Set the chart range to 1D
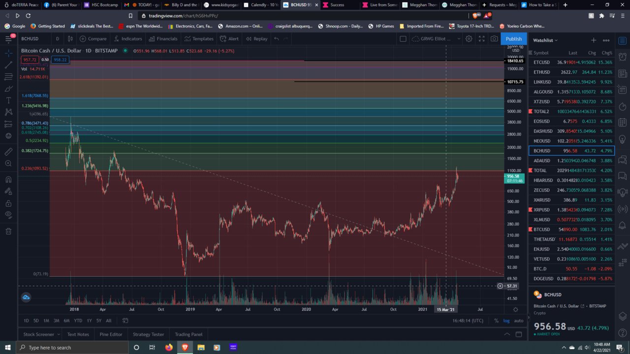The width and height of the screenshot is (630, 354). (x=27, y=321)
